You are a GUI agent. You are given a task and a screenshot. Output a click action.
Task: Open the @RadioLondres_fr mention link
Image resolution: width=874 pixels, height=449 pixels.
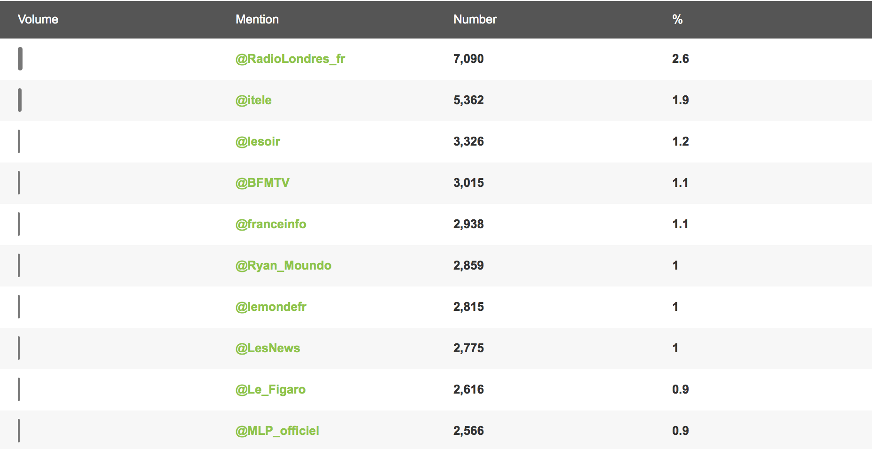[290, 59]
